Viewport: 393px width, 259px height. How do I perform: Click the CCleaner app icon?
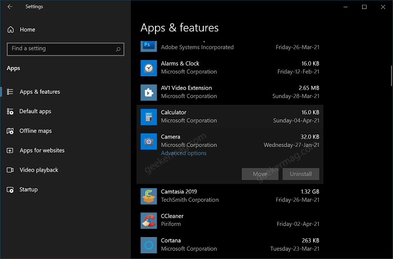pos(149,220)
